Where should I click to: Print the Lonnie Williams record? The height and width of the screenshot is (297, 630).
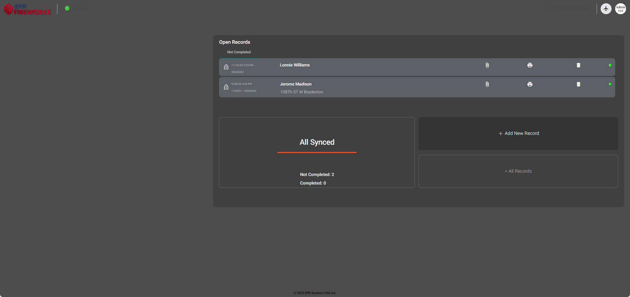(x=530, y=65)
